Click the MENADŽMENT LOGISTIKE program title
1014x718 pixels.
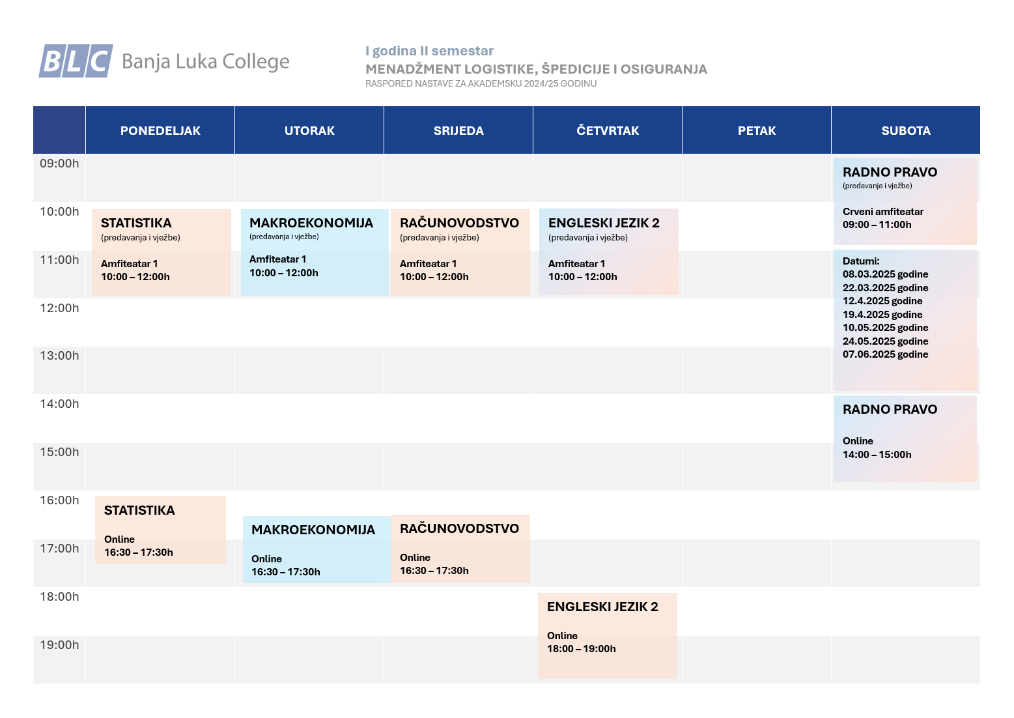536,69
